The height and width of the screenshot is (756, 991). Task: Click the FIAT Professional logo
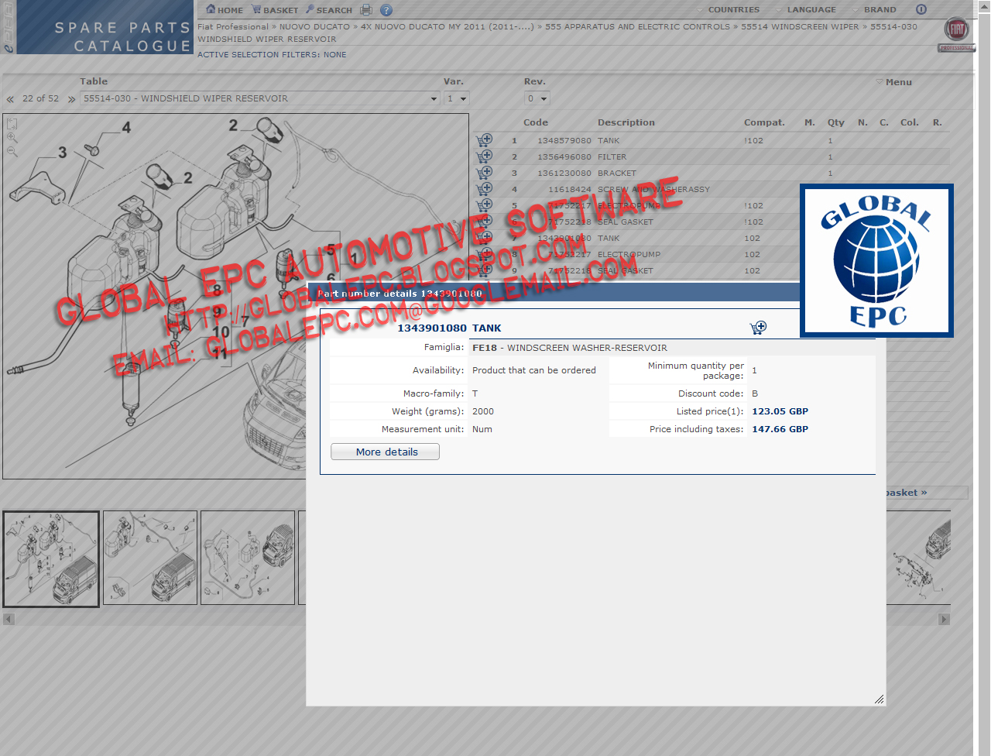pyautogui.click(x=957, y=34)
